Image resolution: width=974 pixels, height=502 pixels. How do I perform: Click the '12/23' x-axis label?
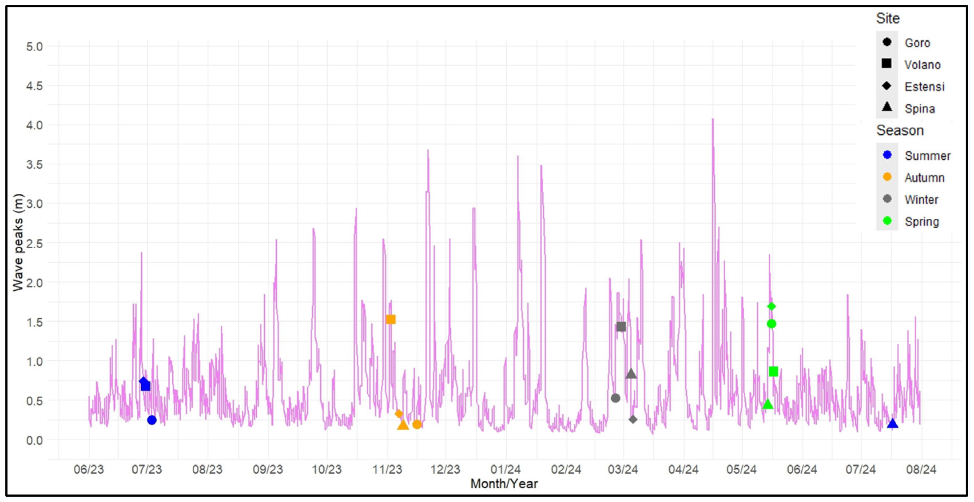pyautogui.click(x=445, y=470)
